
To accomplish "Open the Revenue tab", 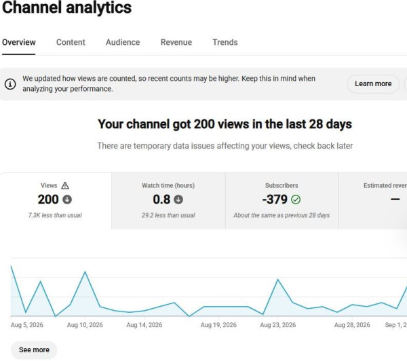I will click(x=176, y=42).
